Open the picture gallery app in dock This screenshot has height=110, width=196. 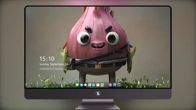(102, 85)
